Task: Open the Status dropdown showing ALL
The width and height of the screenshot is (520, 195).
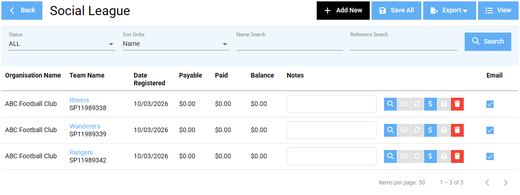Action: [x=62, y=44]
